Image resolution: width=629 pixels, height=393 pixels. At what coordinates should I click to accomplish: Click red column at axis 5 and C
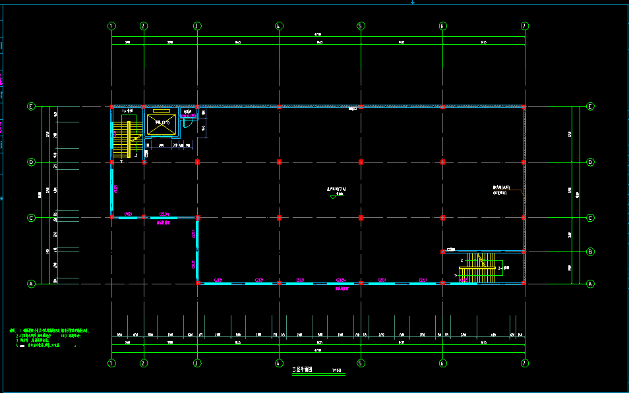pos(361,217)
